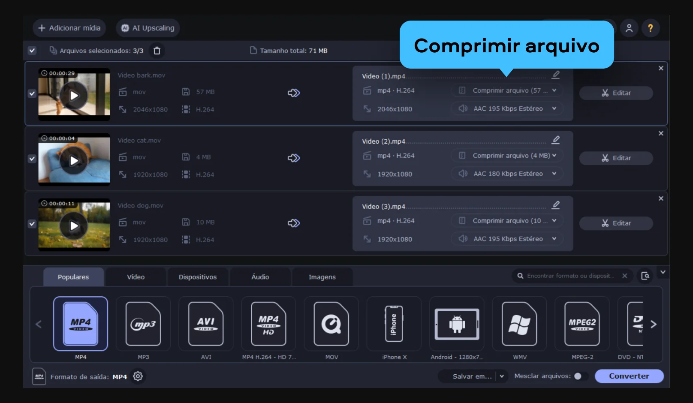Remove Video cat.mov from the list

click(661, 133)
